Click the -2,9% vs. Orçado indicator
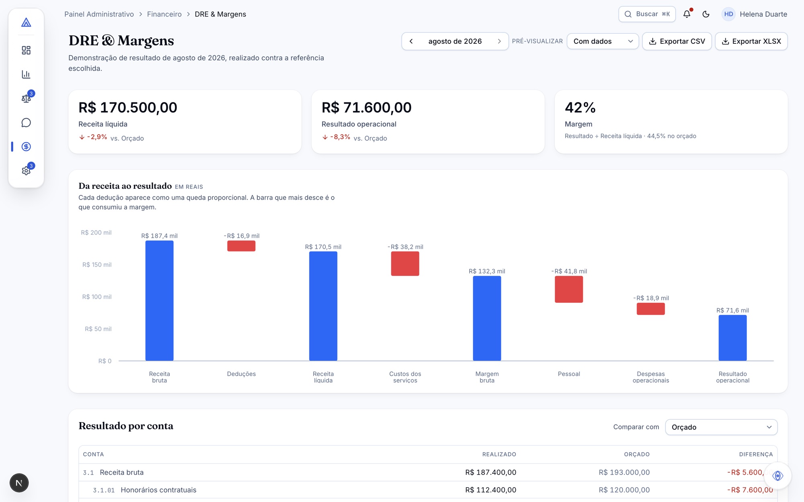The height and width of the screenshot is (502, 804). [111, 137]
